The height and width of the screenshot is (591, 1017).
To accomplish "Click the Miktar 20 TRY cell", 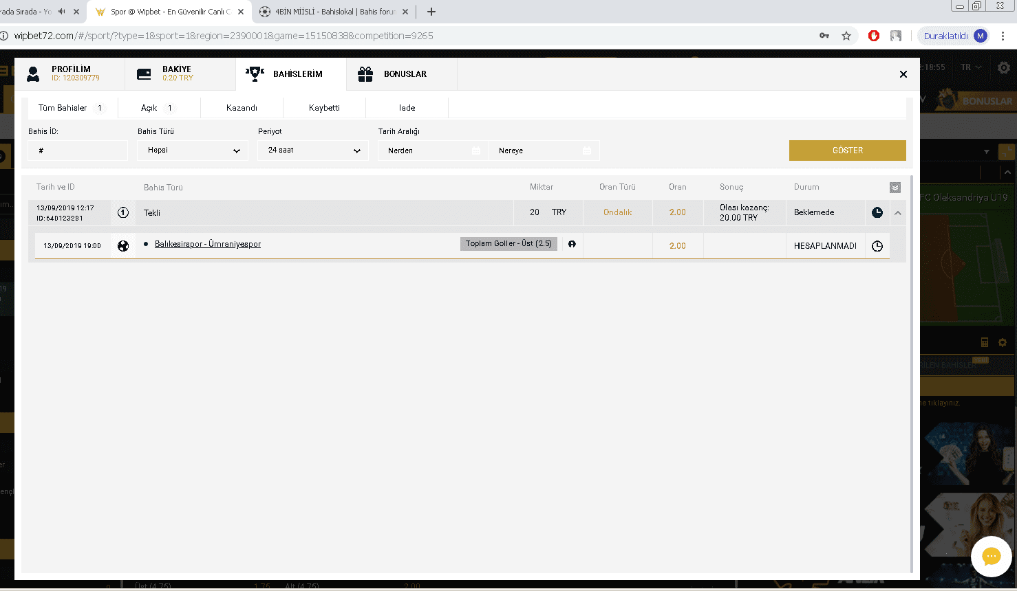I will click(x=548, y=213).
